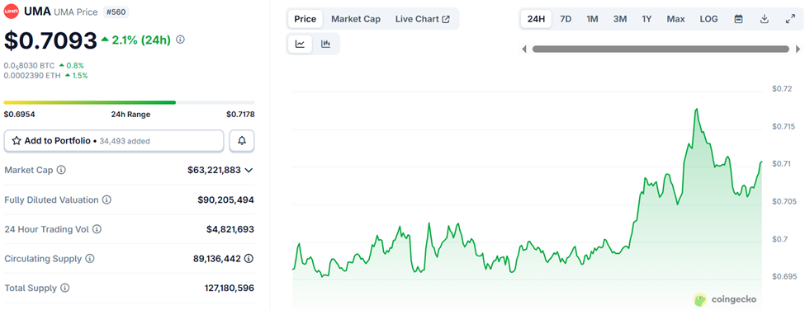Select the 7D time range
This screenshot has height=310, width=805.
tap(566, 19)
